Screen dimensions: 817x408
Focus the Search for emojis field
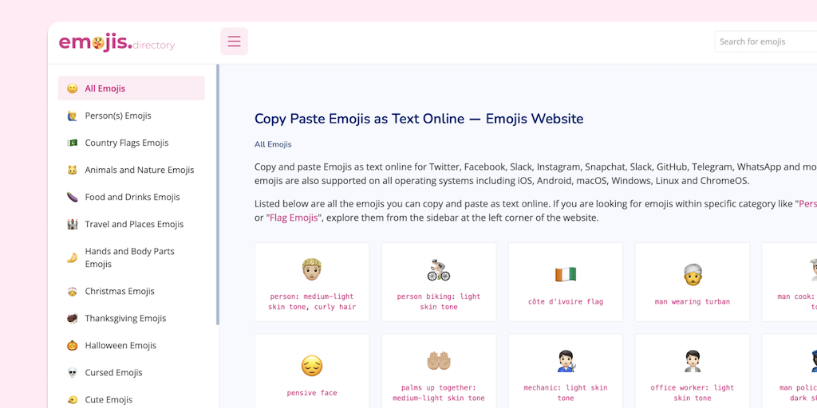(x=765, y=41)
